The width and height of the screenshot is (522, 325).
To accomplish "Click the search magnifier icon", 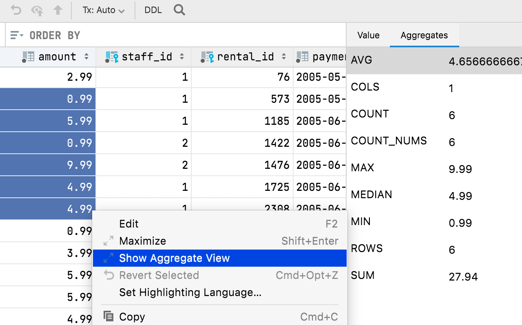I will click(x=179, y=10).
